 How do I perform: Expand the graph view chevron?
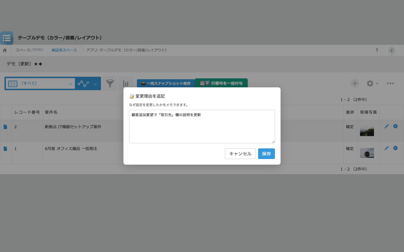click(95, 84)
